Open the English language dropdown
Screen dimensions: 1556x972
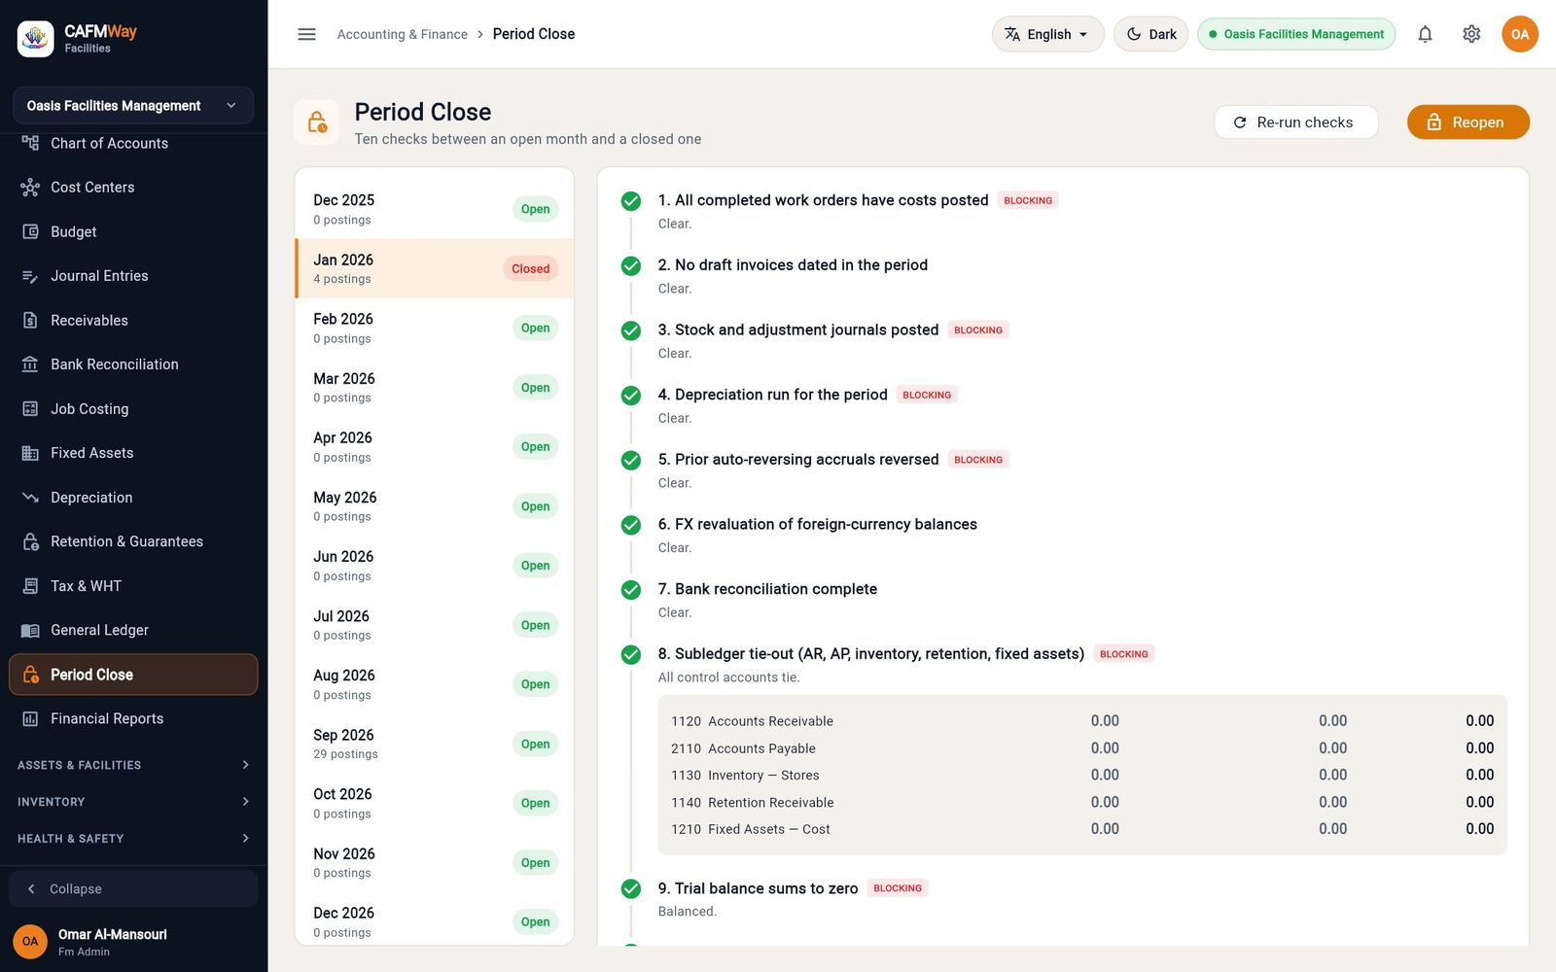(1047, 34)
